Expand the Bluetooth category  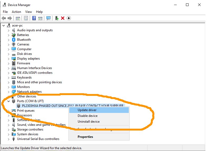tap(9, 40)
